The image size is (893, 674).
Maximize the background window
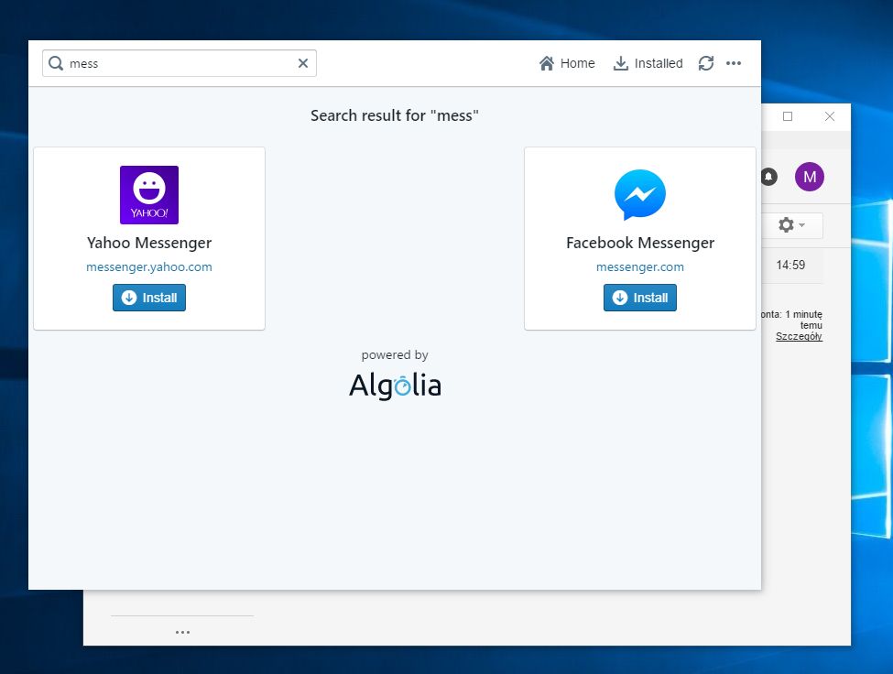click(x=788, y=116)
